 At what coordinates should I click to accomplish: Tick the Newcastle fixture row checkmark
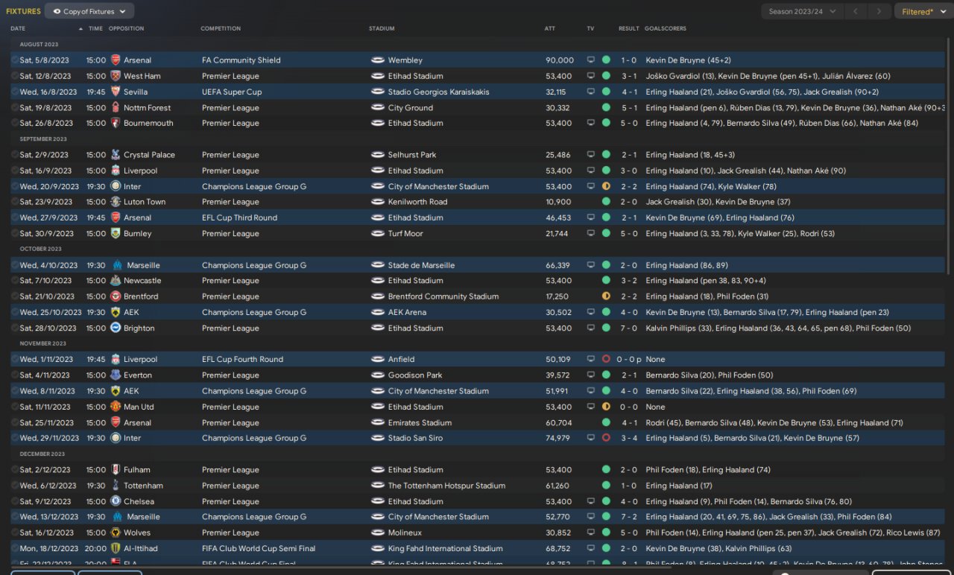pyautogui.click(x=15, y=281)
